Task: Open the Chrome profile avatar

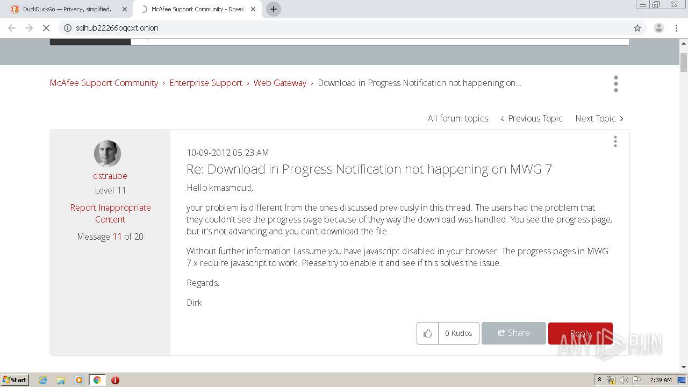Action: (x=658, y=28)
